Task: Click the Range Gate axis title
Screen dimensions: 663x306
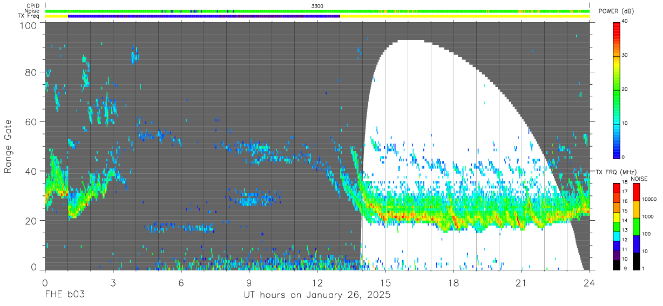Action: point(8,147)
